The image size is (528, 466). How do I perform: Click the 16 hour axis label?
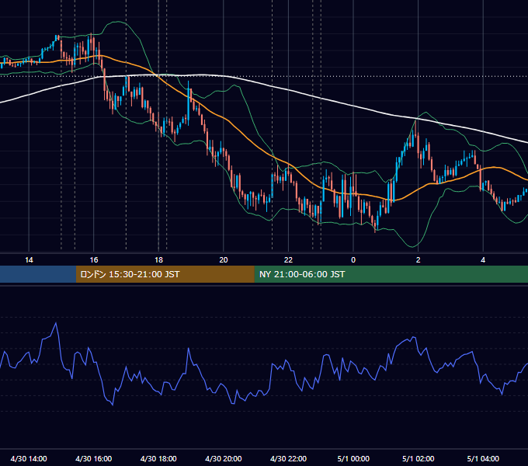(x=94, y=260)
